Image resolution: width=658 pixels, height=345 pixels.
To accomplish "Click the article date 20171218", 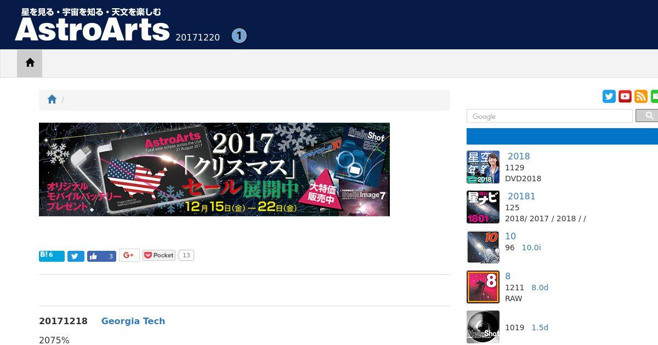I will (63, 321).
